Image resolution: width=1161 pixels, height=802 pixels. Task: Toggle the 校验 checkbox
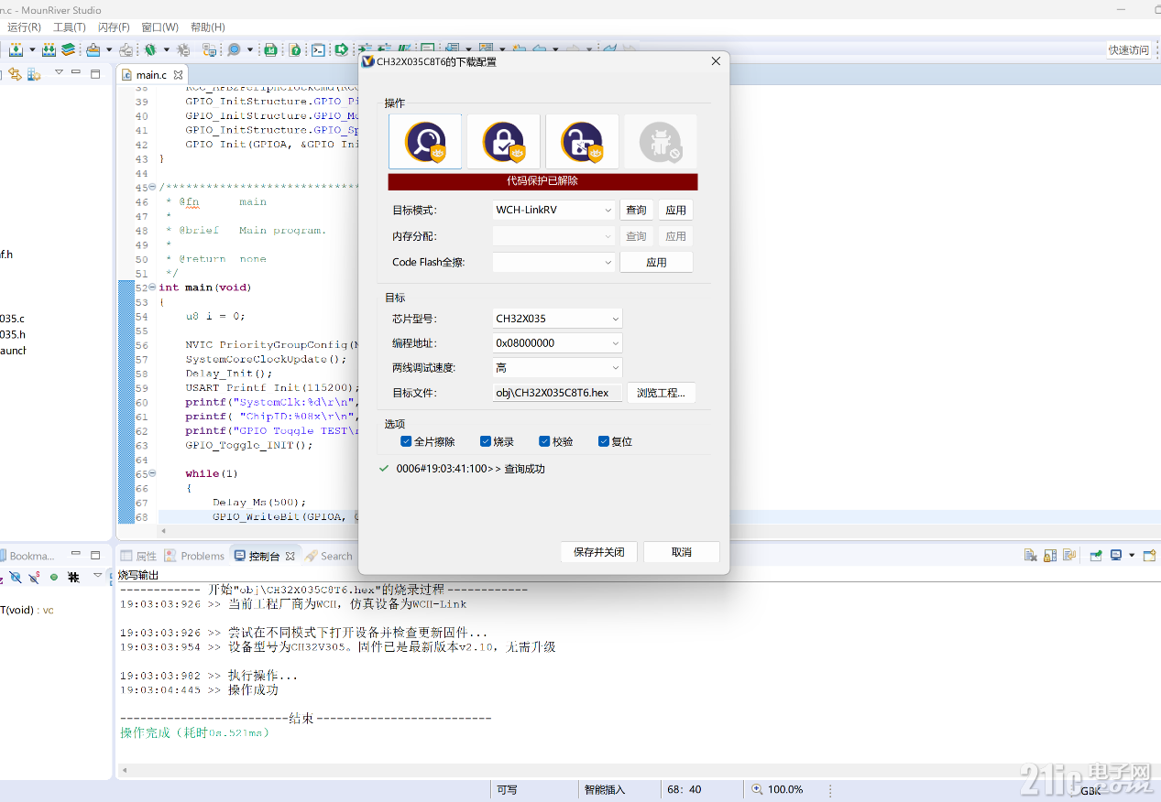tap(544, 441)
